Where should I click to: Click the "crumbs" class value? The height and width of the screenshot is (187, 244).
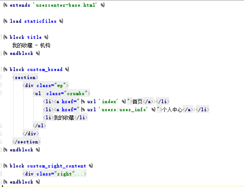76,93
